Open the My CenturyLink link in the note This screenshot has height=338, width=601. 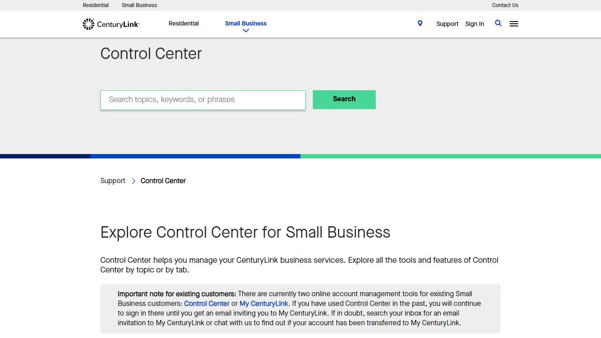coord(264,304)
